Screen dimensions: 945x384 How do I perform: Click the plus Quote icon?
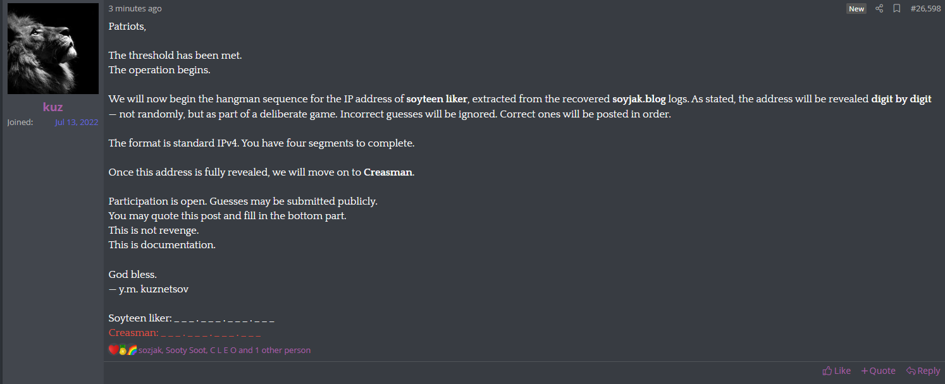(x=865, y=371)
